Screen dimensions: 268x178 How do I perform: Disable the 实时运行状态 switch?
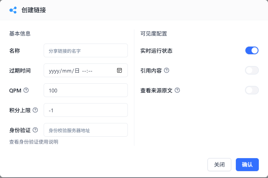point(252,50)
